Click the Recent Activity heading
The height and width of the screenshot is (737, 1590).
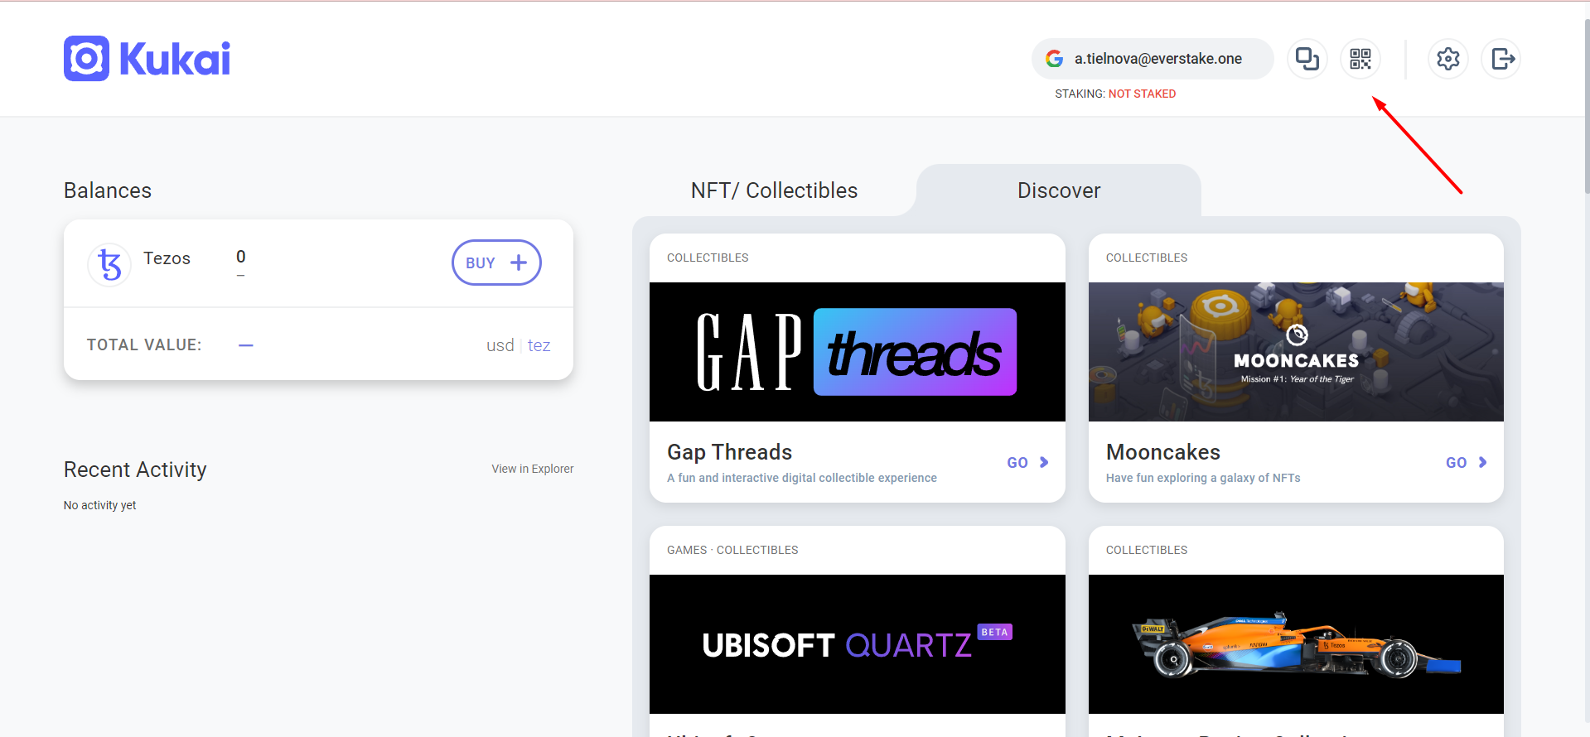pyautogui.click(x=135, y=470)
